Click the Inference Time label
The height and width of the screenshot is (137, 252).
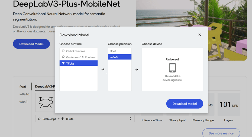(152, 120)
